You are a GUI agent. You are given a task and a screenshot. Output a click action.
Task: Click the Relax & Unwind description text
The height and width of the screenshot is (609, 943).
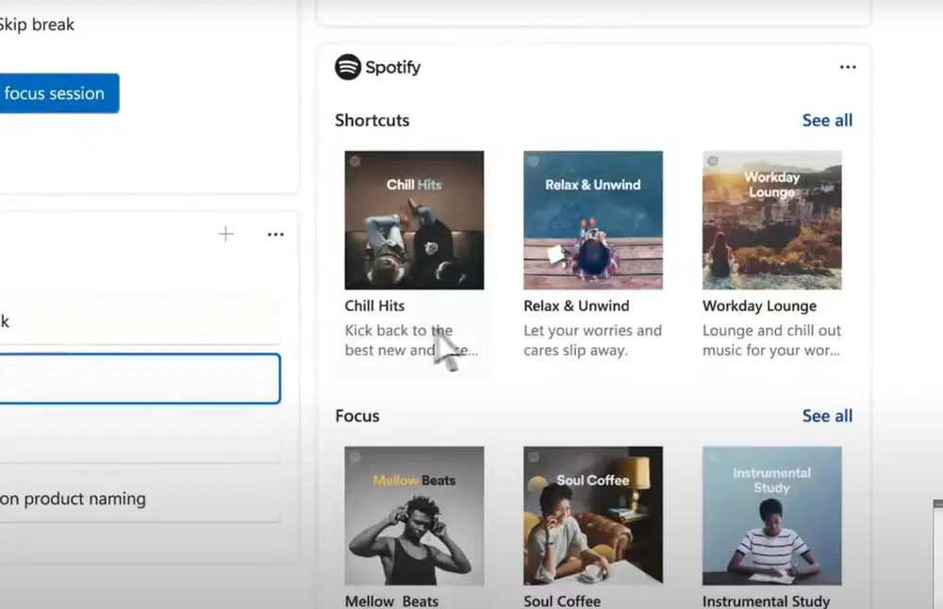point(592,340)
